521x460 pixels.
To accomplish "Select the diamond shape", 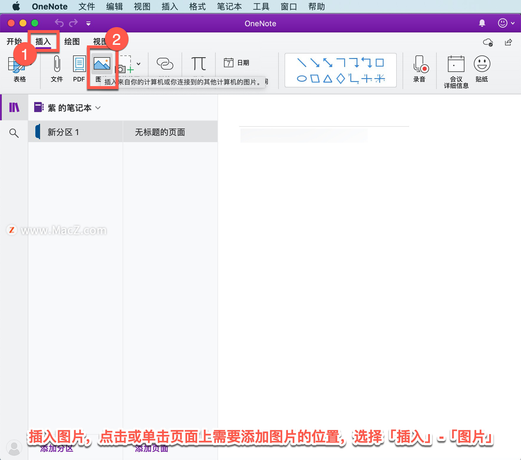I will [x=341, y=79].
